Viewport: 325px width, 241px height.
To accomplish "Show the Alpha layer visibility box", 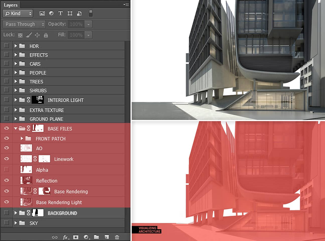I will 7,169.
